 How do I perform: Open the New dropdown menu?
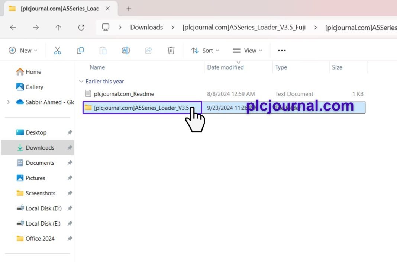tap(23, 51)
